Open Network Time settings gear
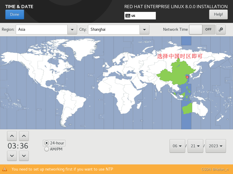 pyautogui.click(x=221, y=30)
